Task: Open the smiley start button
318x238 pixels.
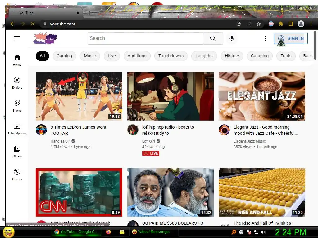Action: (8, 232)
